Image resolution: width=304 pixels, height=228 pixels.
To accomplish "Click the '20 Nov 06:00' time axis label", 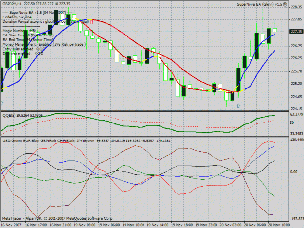I will tap(255, 225).
